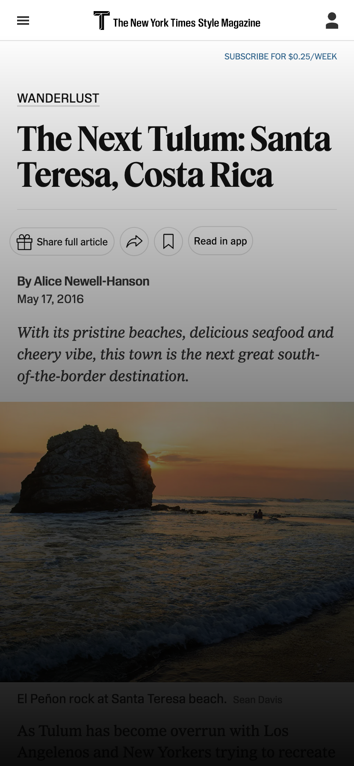This screenshot has width=354, height=766.
Task: Click the El Peñon rock caption text
Action: click(122, 699)
